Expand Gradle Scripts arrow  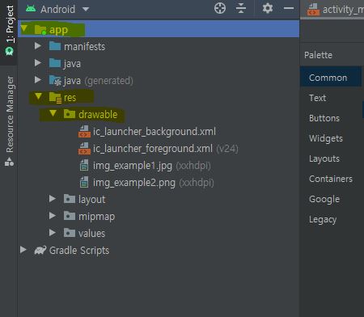(23, 250)
